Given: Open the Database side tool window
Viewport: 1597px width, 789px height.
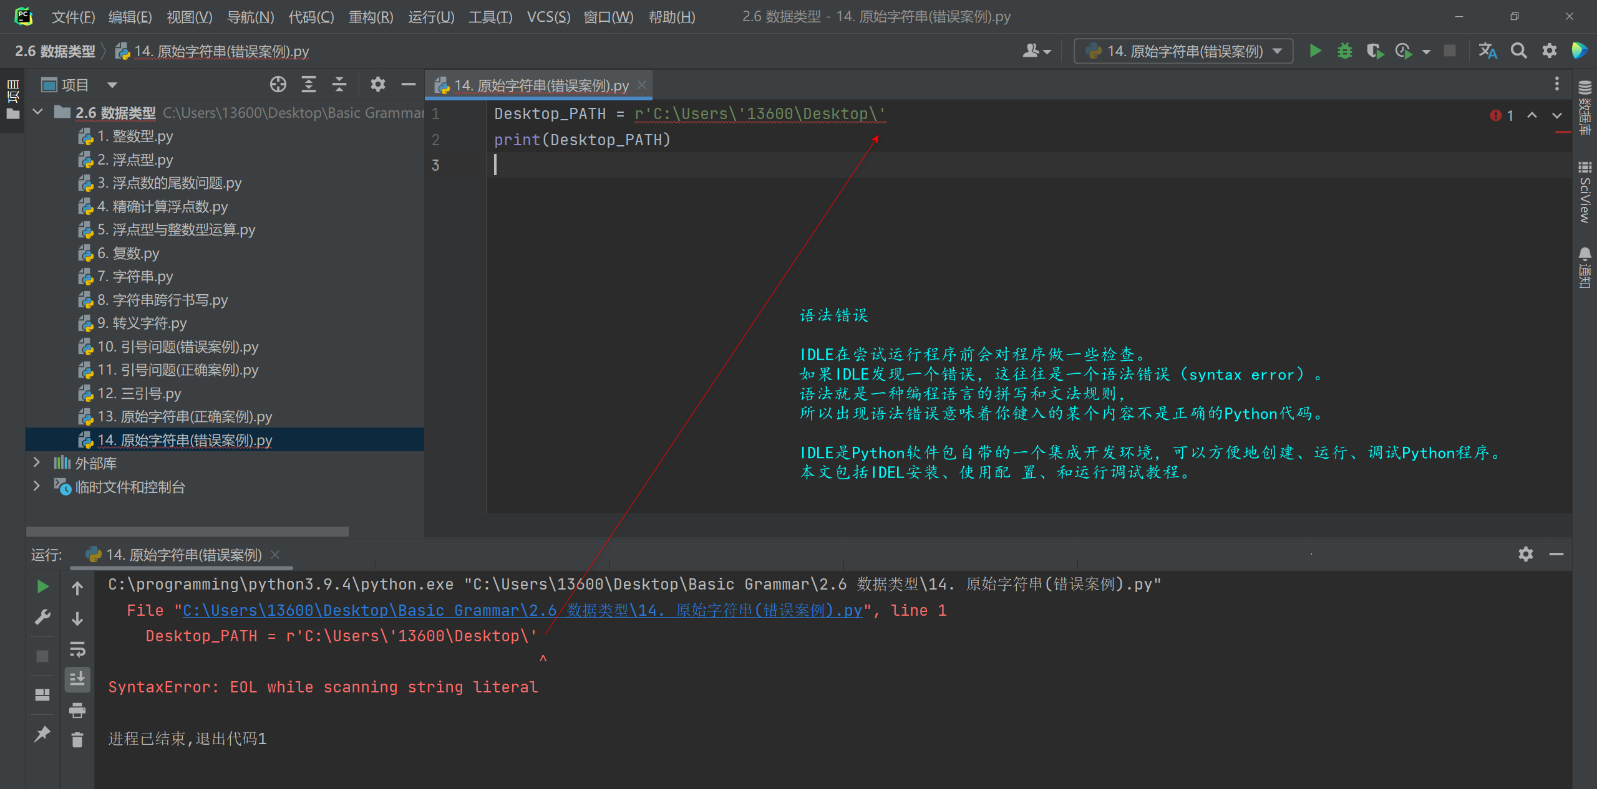Looking at the screenshot, I should pyautogui.click(x=1585, y=107).
